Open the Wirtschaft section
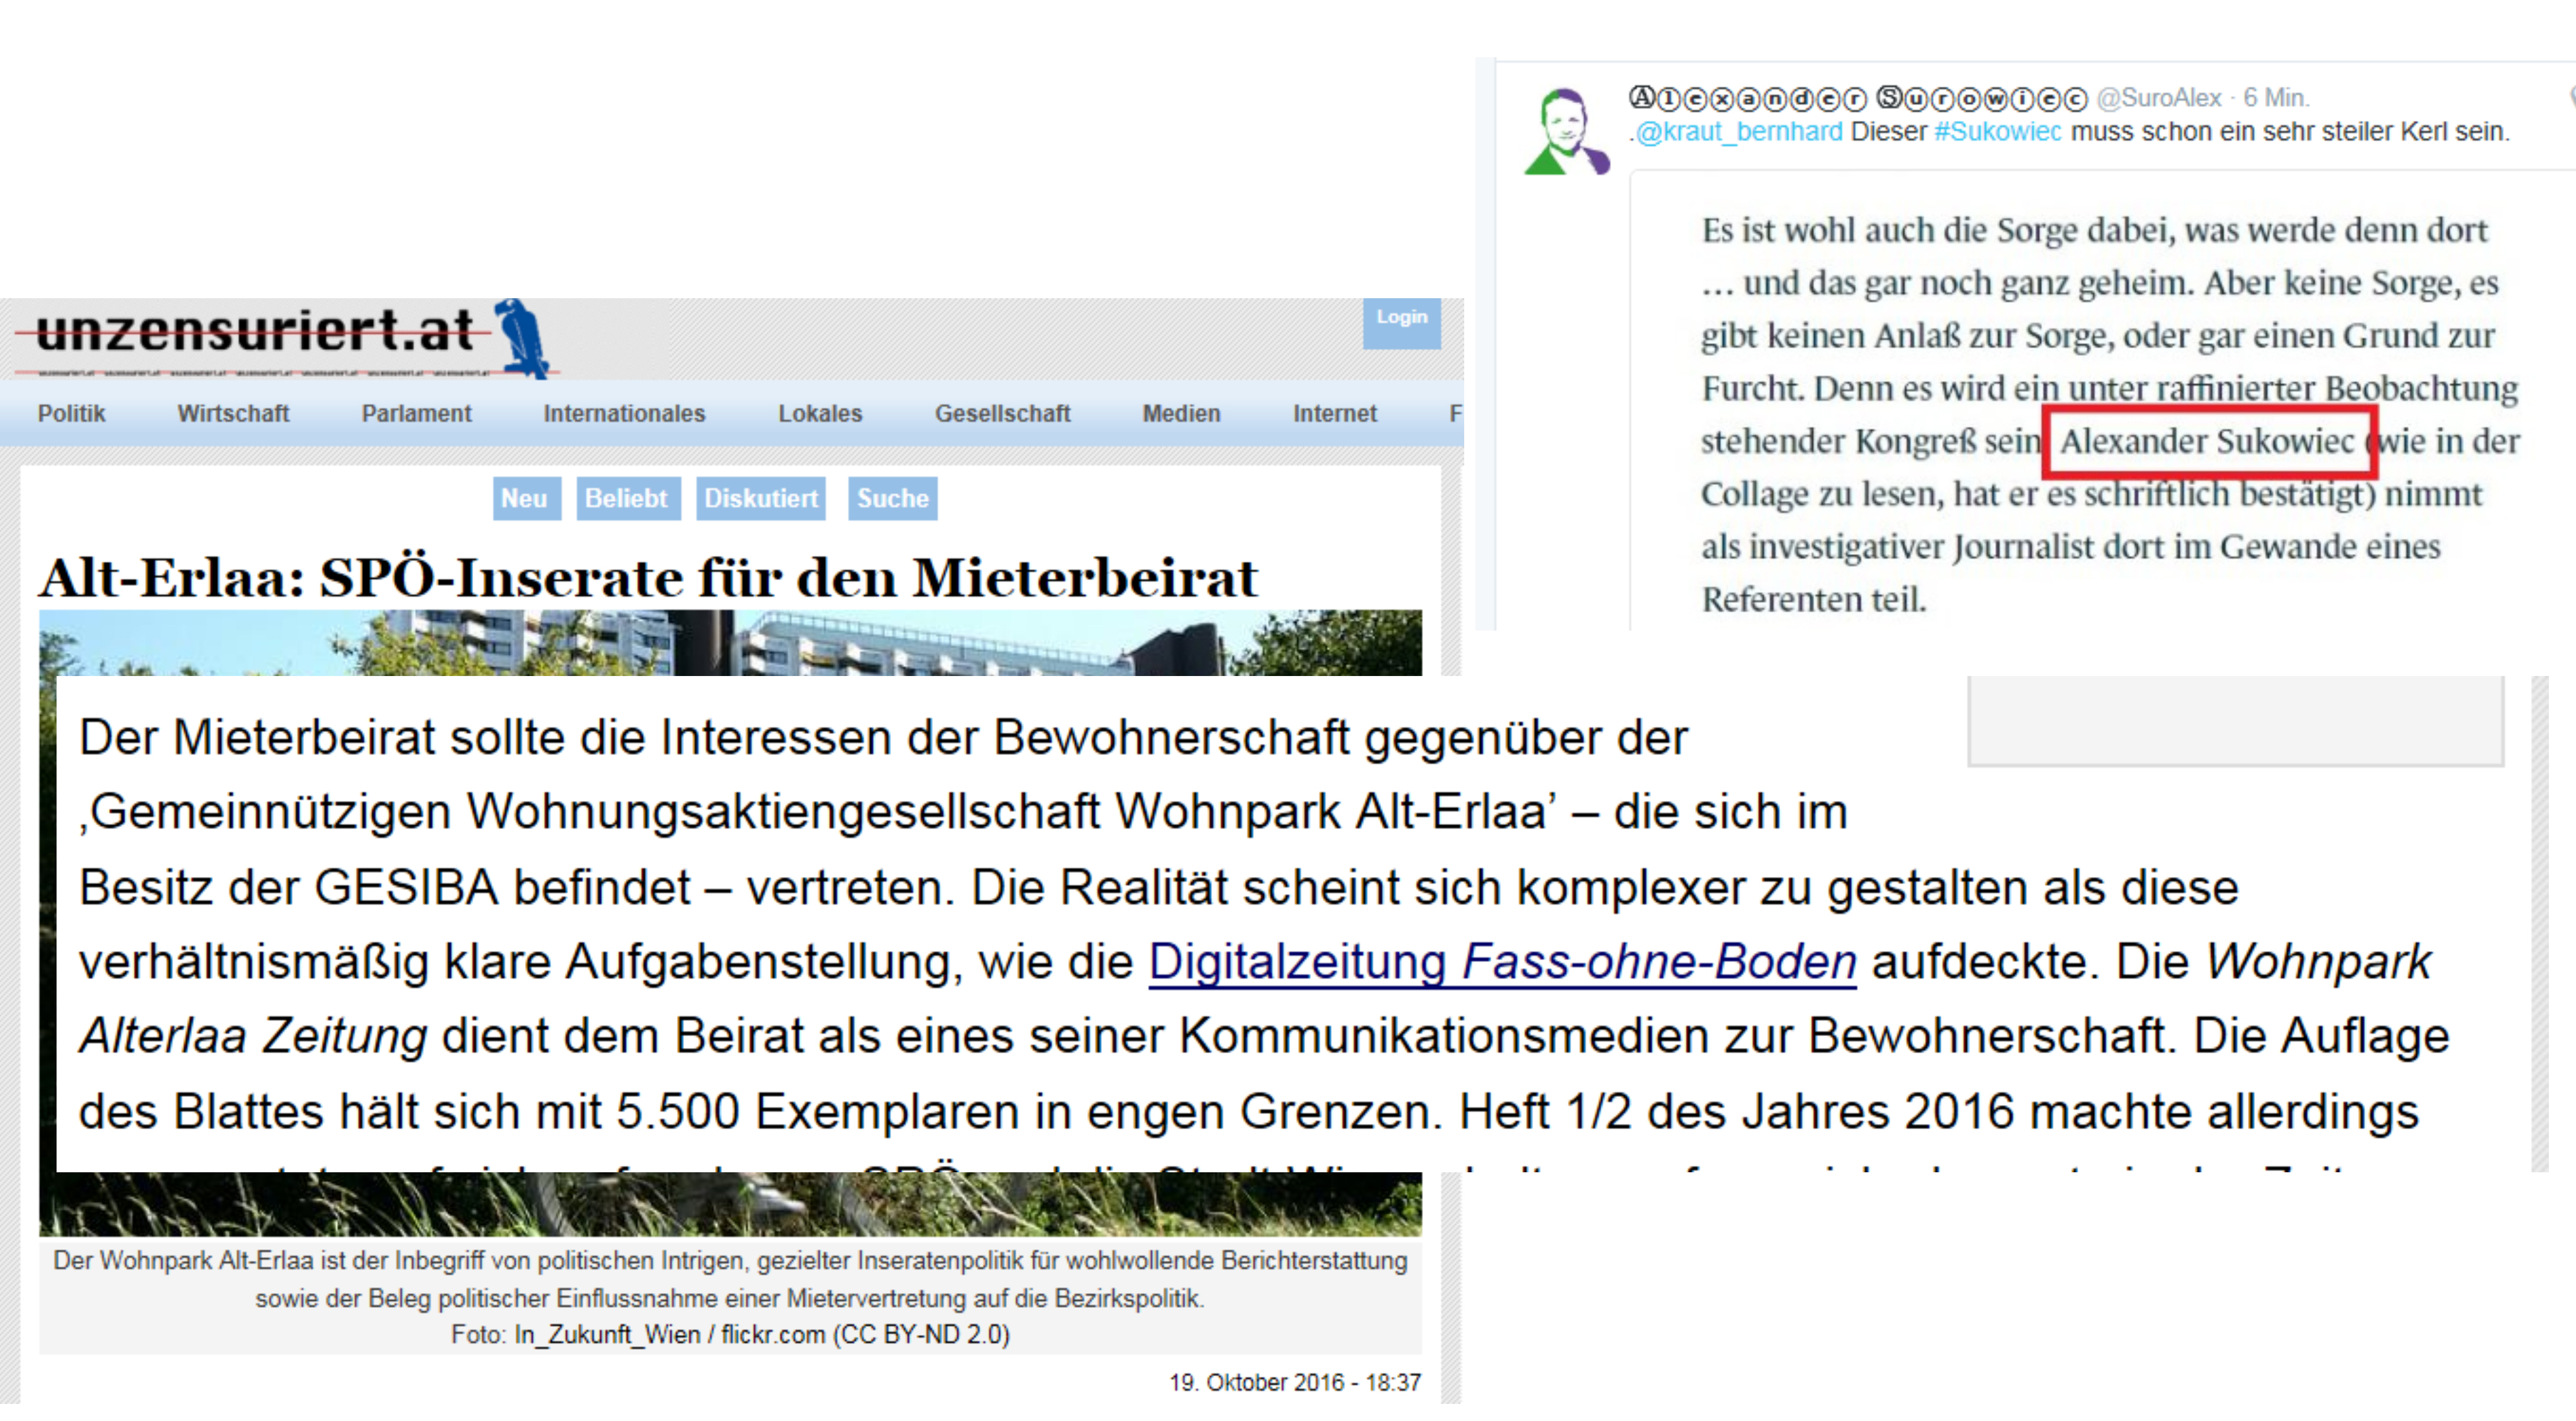 pyautogui.click(x=233, y=413)
